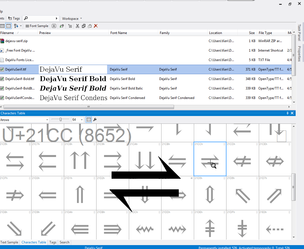The height and width of the screenshot is (249, 304).
Task: Select the DejaVuSerif-Bold.ttf file row
Action: (x=20, y=79)
